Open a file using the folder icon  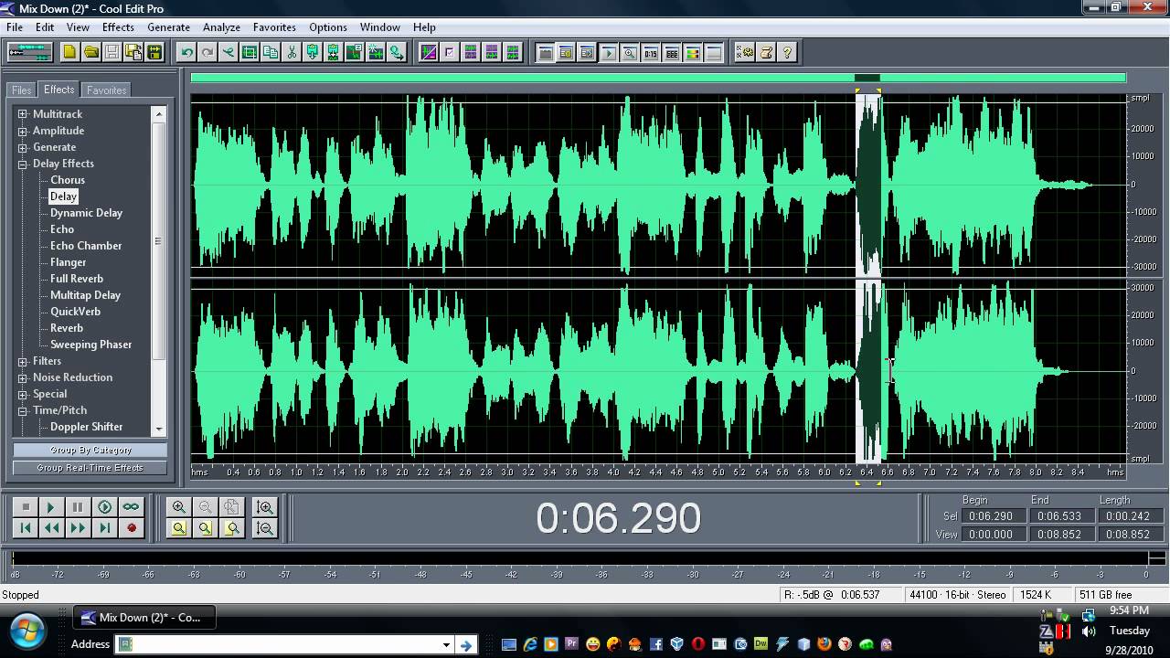pyautogui.click(x=90, y=52)
